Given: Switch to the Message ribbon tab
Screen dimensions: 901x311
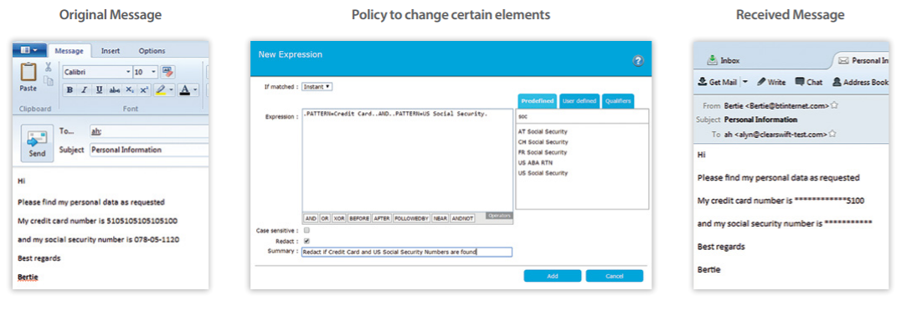Looking at the screenshot, I should [x=69, y=51].
